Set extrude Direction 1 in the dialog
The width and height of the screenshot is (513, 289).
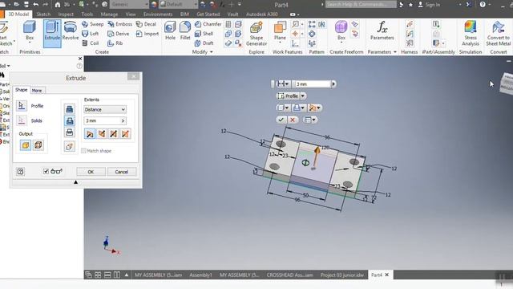point(90,134)
